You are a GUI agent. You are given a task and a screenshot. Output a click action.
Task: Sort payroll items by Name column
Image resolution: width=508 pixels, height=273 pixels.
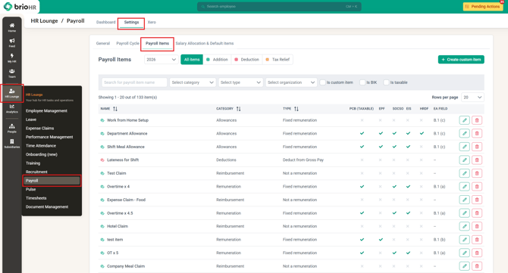[115, 109]
